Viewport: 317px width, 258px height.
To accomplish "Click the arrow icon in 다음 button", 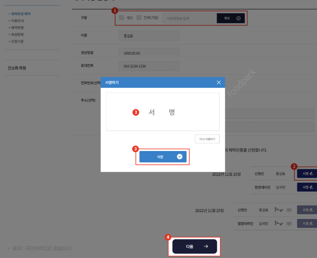I will click(x=206, y=246).
